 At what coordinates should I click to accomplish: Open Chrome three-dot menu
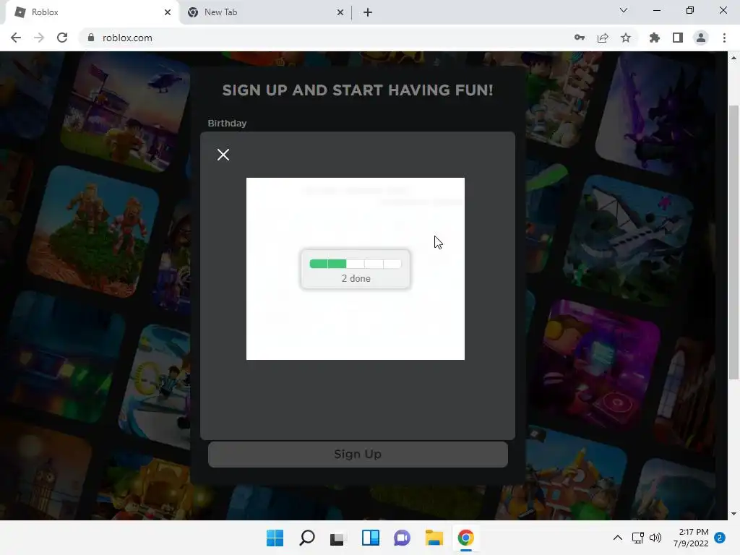click(x=724, y=38)
